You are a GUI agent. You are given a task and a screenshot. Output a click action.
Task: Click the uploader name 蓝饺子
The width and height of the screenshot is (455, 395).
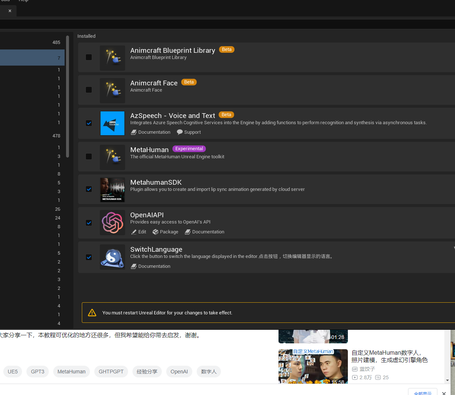367,369
